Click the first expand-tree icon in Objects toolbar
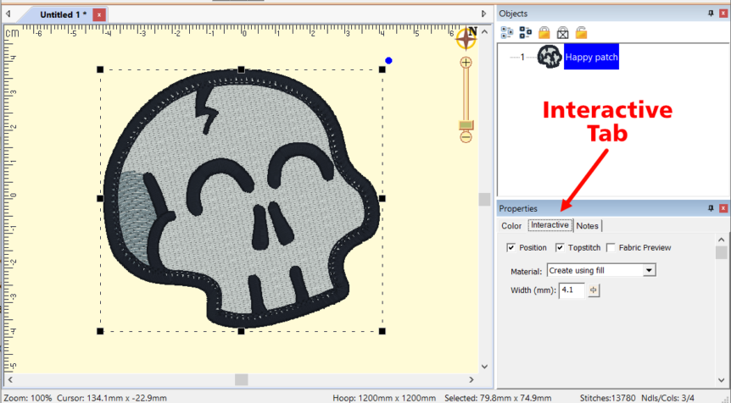Image resolution: width=731 pixels, height=403 pixels. click(x=507, y=32)
